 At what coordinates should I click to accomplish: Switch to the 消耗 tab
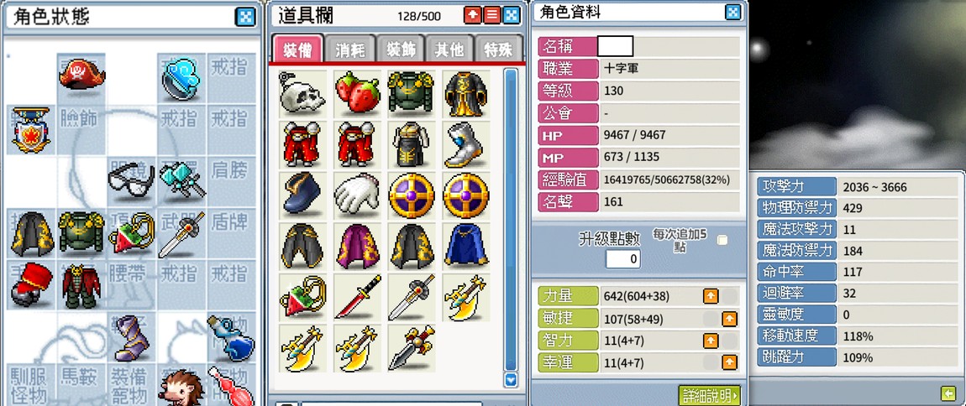coord(350,49)
